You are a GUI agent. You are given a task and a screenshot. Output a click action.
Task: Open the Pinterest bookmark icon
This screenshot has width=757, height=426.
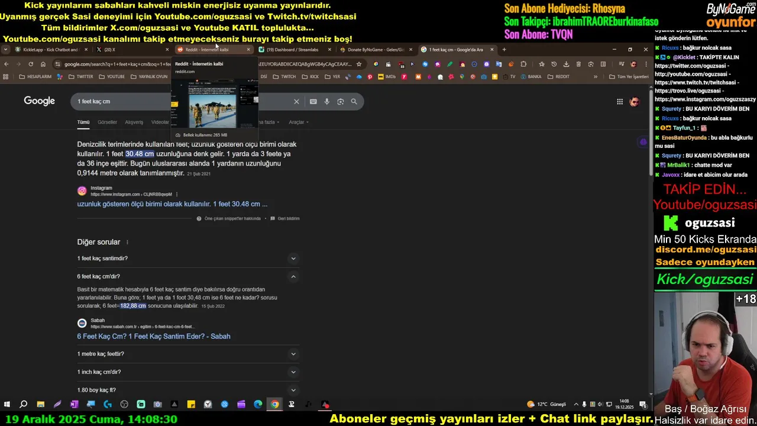[x=370, y=76]
